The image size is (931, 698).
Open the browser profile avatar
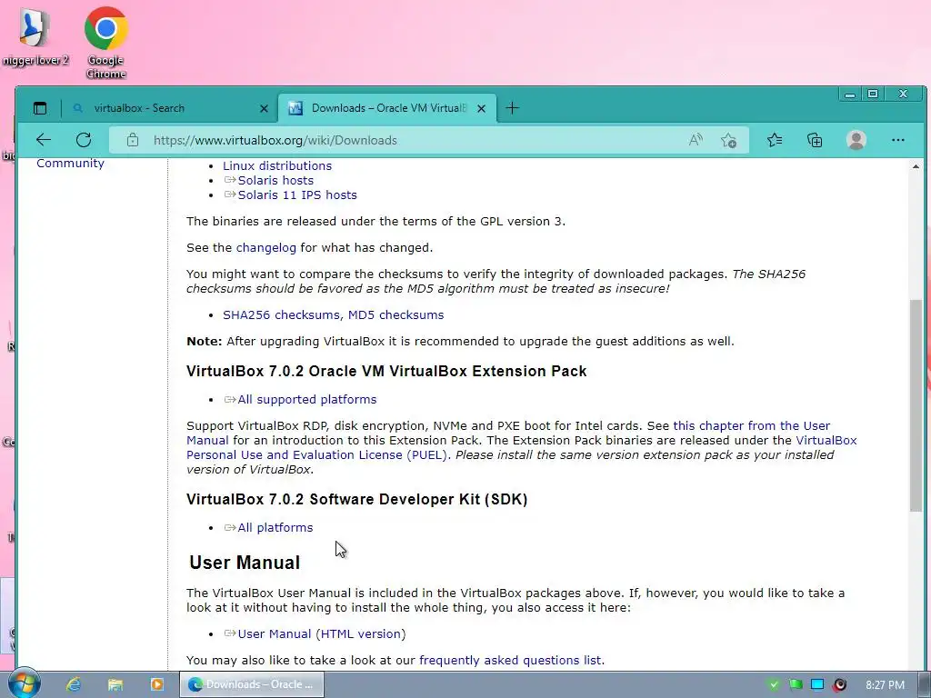(x=856, y=140)
